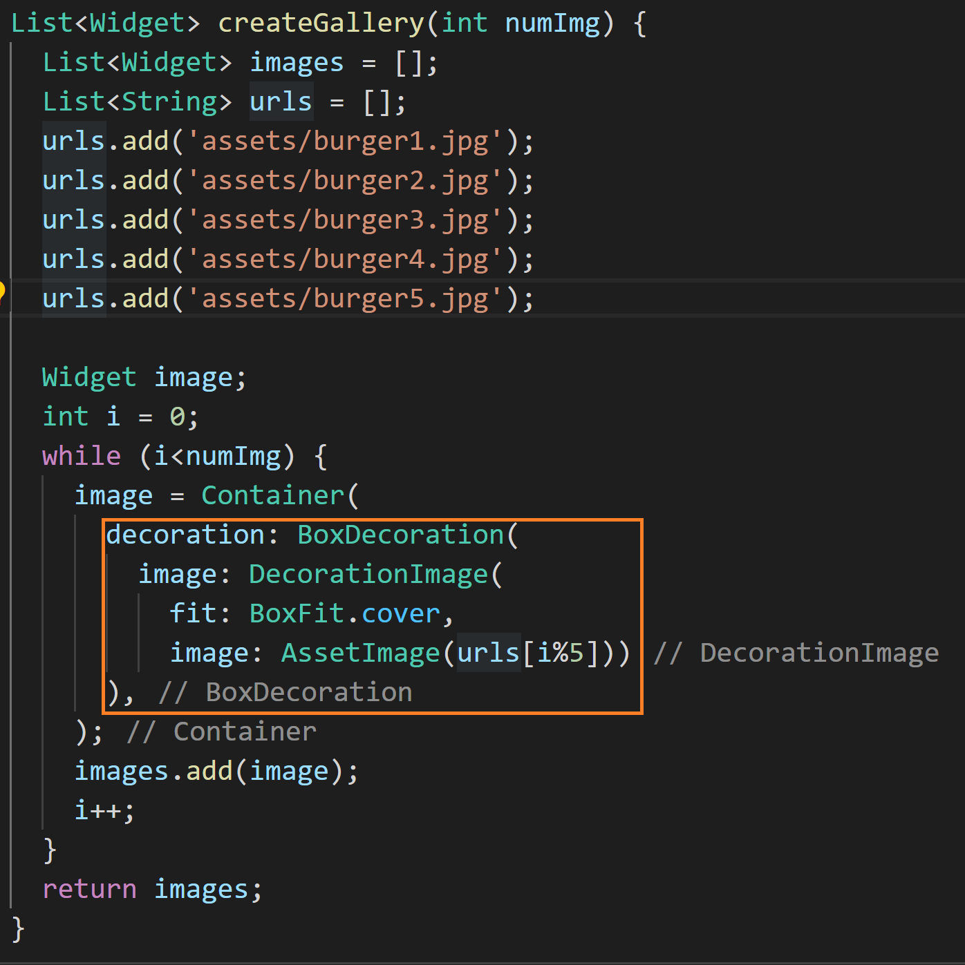Image resolution: width=965 pixels, height=965 pixels.
Task: Click 'assets/burger5.jpg' string
Action: coord(345,299)
